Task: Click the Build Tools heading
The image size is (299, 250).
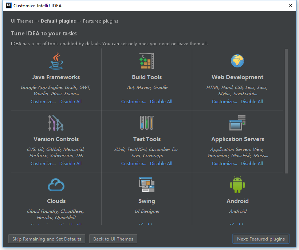Action: tap(147, 77)
